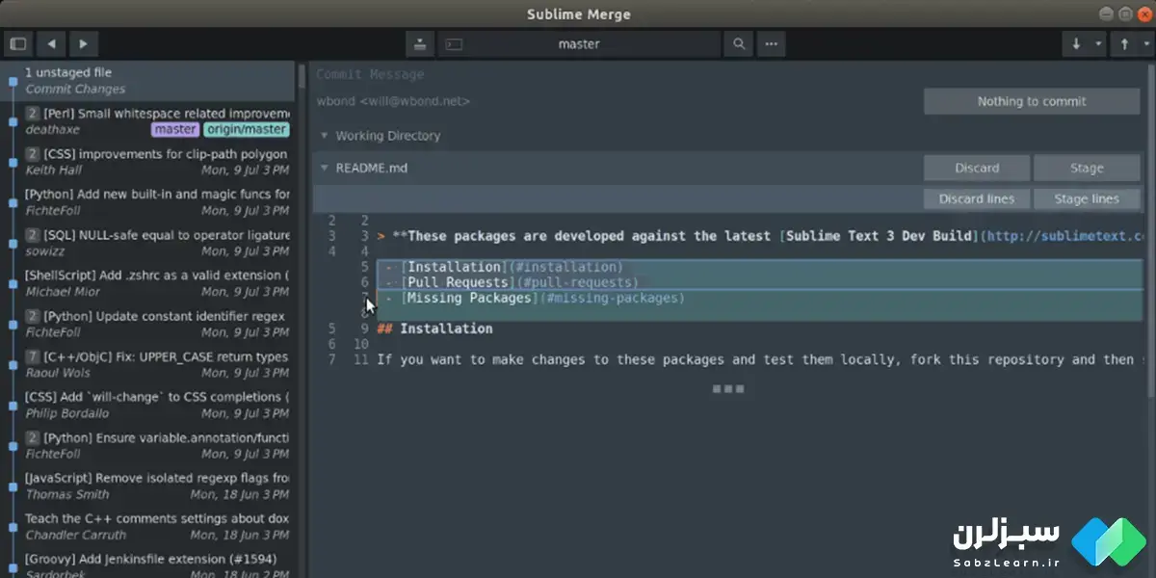Open the three-dots more options icon
Image resolution: width=1156 pixels, height=578 pixels.
771,43
